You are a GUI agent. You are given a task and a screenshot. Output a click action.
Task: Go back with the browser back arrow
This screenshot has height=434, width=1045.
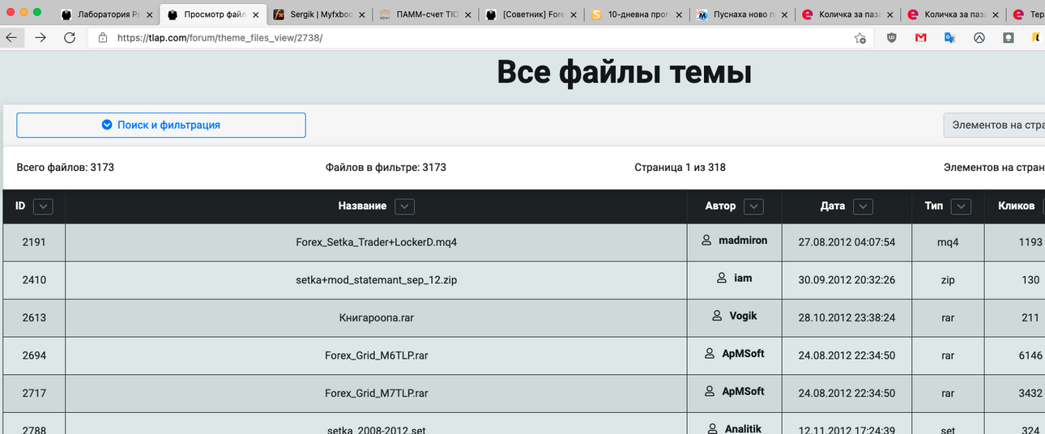(11, 38)
